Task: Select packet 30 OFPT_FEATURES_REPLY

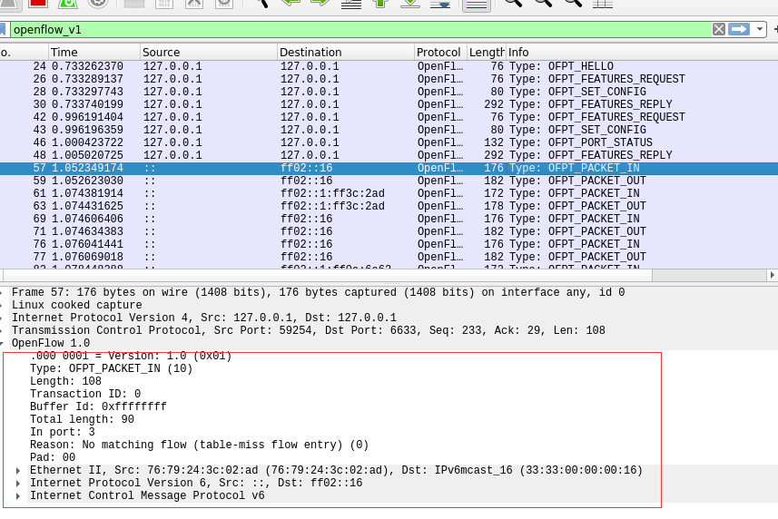Action: click(x=389, y=104)
